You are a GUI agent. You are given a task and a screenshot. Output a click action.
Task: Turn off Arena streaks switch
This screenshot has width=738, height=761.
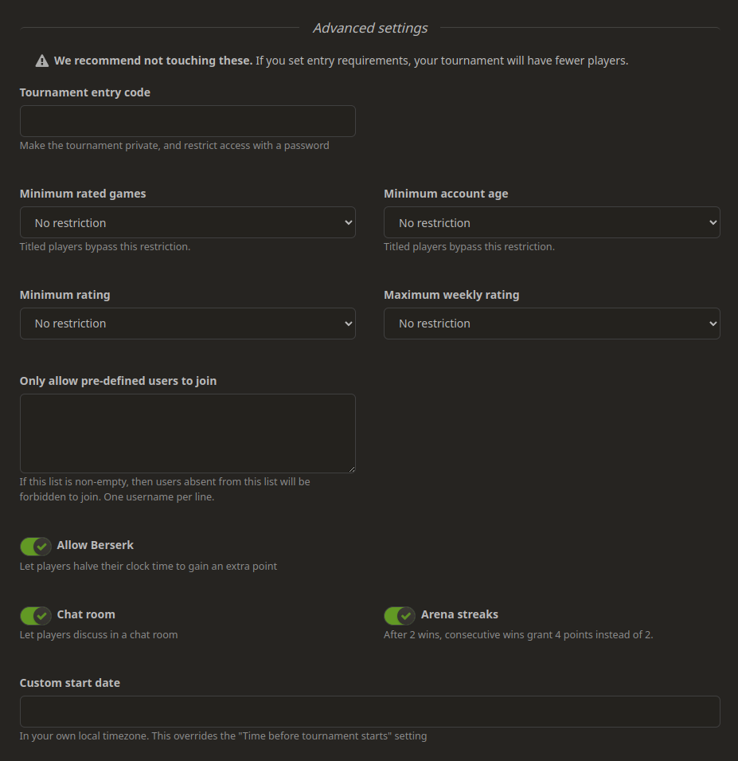(x=400, y=615)
